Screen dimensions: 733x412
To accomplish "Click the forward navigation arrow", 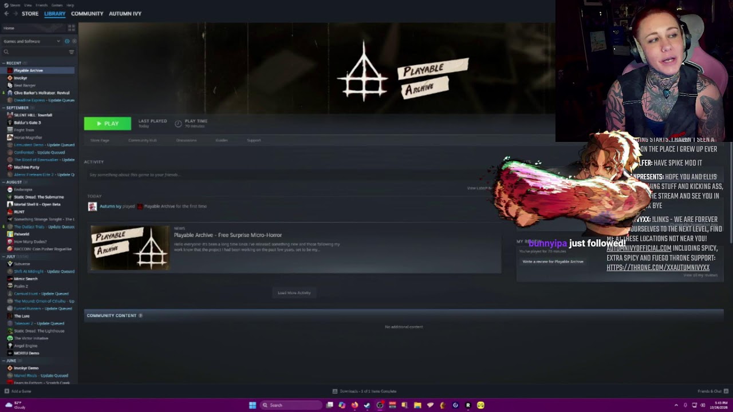I will pos(15,13).
